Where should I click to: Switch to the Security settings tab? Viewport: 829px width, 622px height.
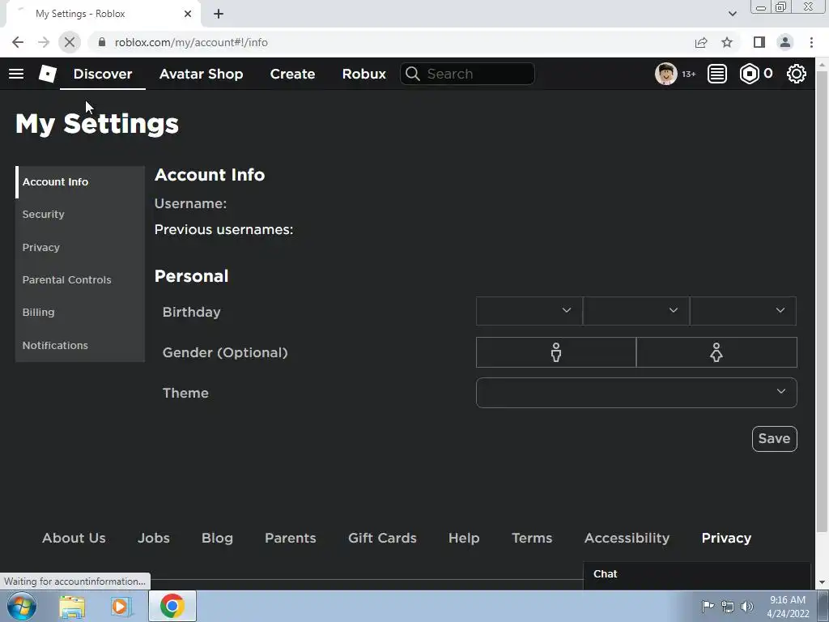point(80,214)
